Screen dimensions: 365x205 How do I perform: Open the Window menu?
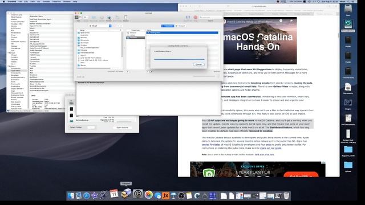pyautogui.click(x=67, y=1)
